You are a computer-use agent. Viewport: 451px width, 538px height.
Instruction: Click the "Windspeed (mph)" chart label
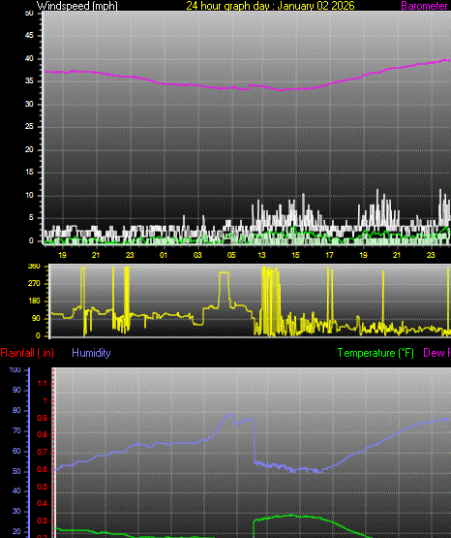coord(77,6)
